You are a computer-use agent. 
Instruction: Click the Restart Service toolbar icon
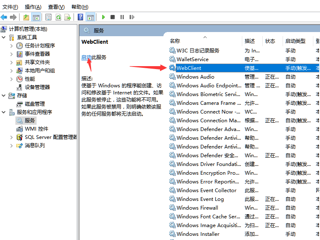pyautogui.click(x=132, y=17)
